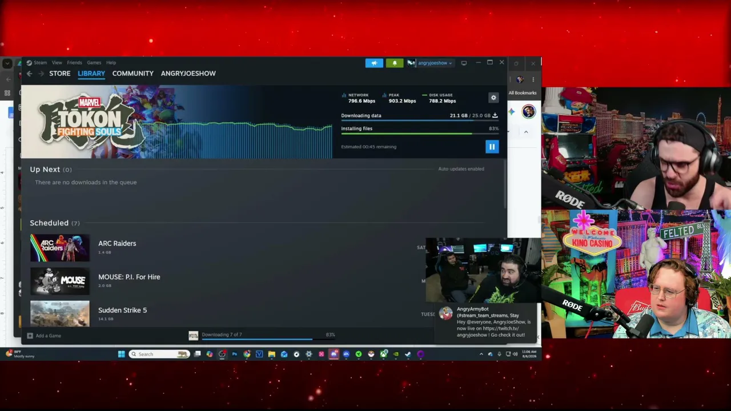The height and width of the screenshot is (411, 731).
Task: Enter Big Picture mode via monitor icon
Action: click(x=464, y=63)
